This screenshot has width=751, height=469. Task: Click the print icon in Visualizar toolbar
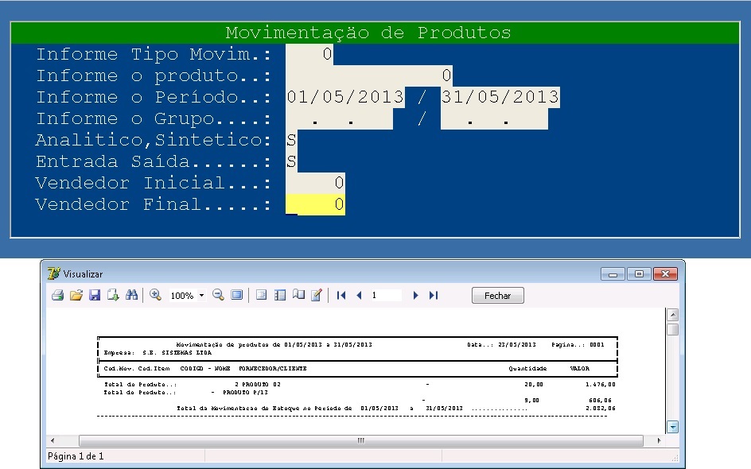click(57, 295)
